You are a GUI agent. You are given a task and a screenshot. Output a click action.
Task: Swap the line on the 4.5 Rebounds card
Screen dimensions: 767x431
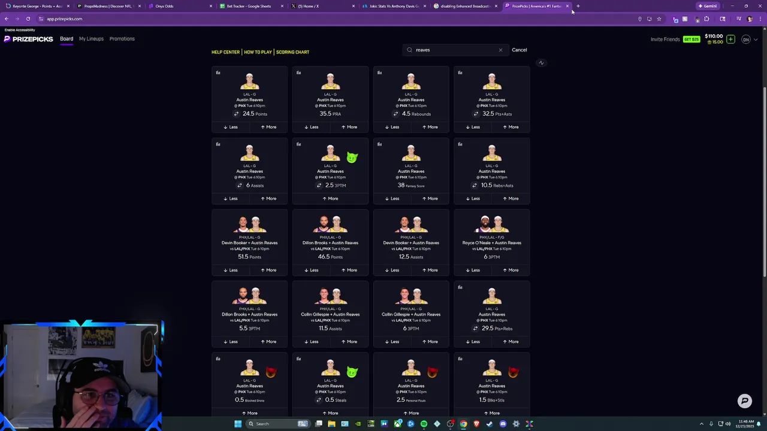[395, 114]
